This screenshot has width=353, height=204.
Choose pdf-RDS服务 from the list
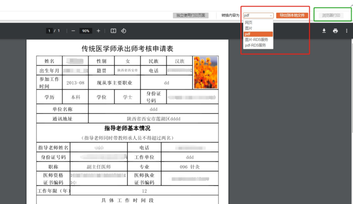(x=255, y=45)
